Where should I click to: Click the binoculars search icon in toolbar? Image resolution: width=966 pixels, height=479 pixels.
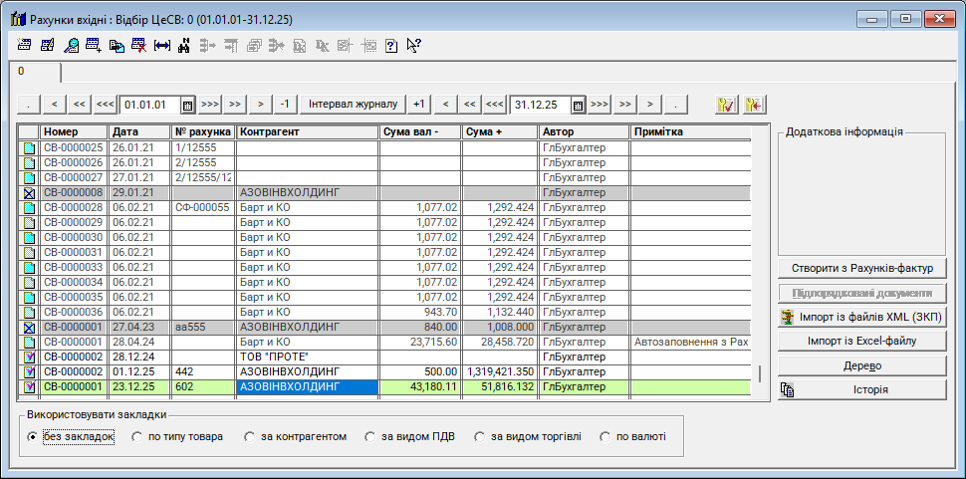(183, 45)
